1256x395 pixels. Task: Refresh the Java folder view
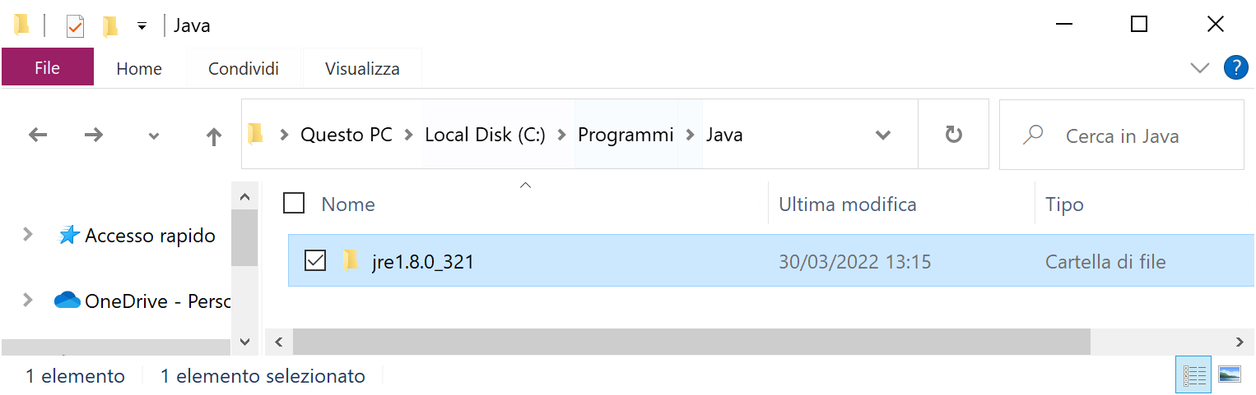[953, 135]
